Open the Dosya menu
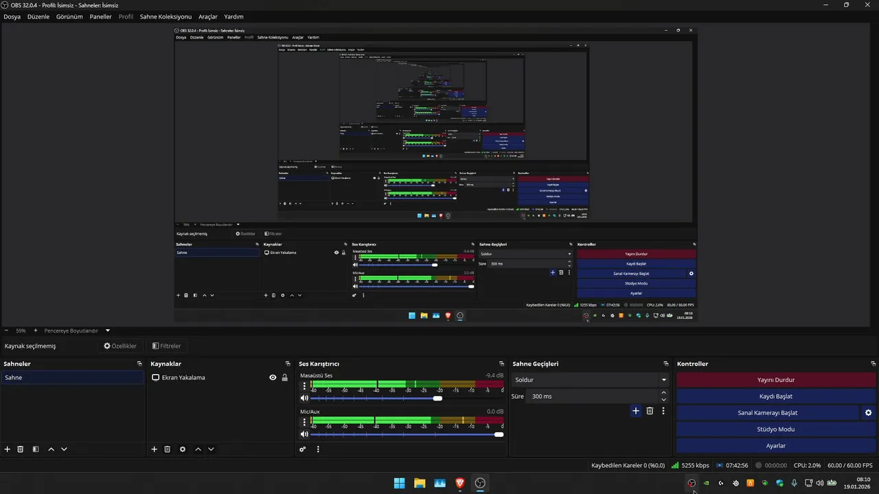The height and width of the screenshot is (494, 879). 12,16
